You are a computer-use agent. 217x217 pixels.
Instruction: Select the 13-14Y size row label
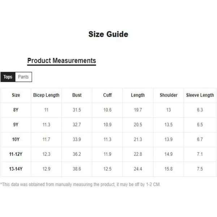coord(16,169)
